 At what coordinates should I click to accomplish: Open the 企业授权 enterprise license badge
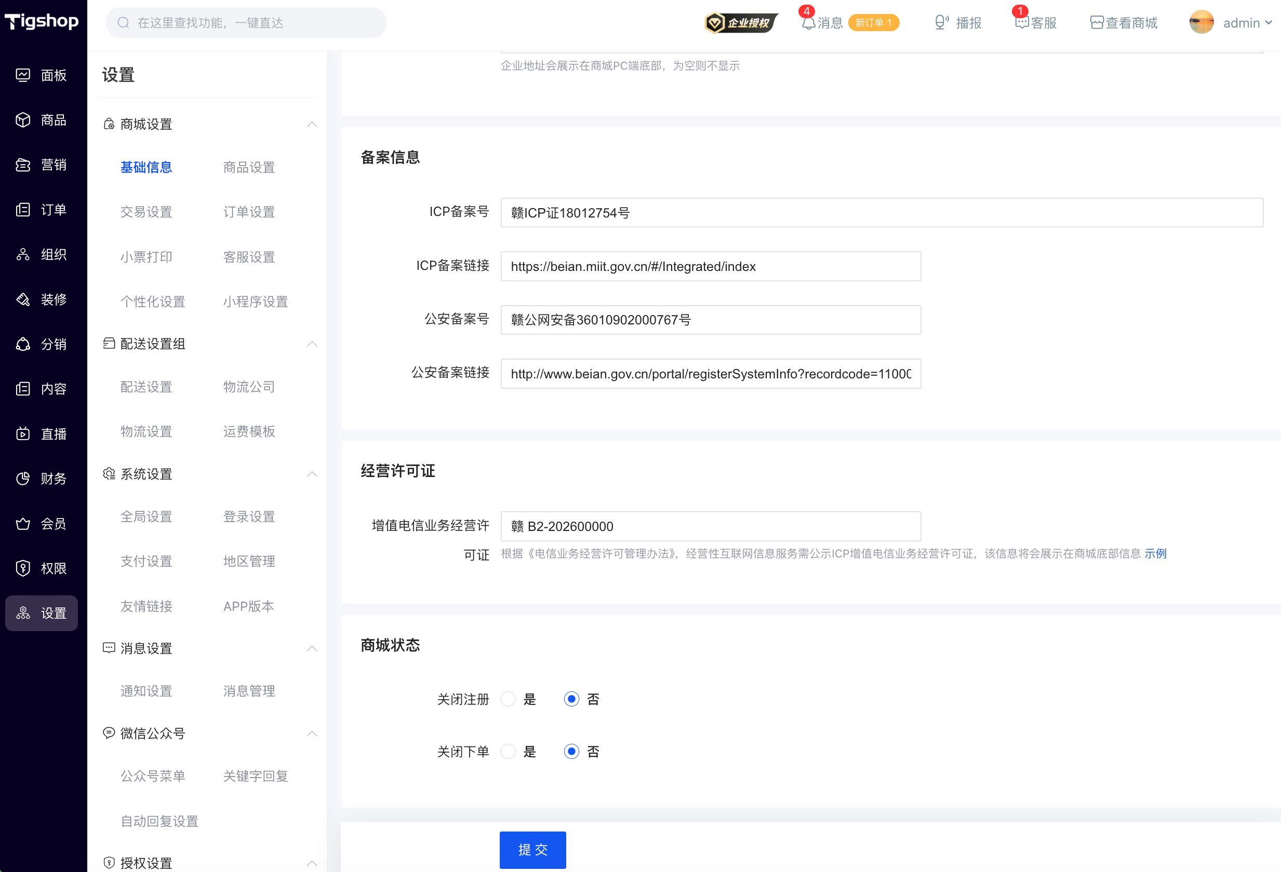(741, 23)
